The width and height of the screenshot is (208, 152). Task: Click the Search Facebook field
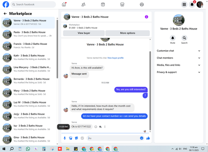point(33,5)
